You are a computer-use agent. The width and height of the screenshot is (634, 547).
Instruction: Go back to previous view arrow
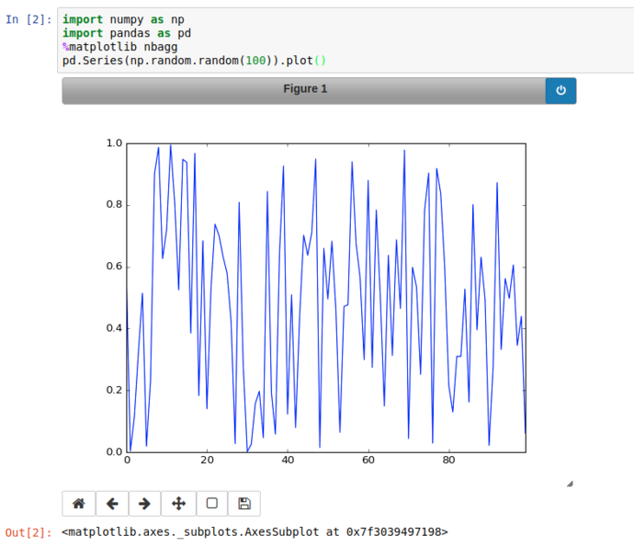(112, 503)
